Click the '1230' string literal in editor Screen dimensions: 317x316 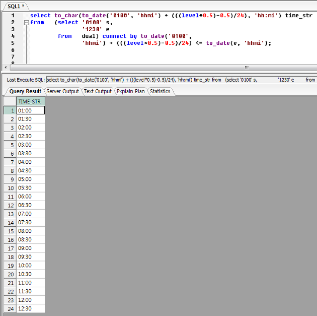click(92, 29)
